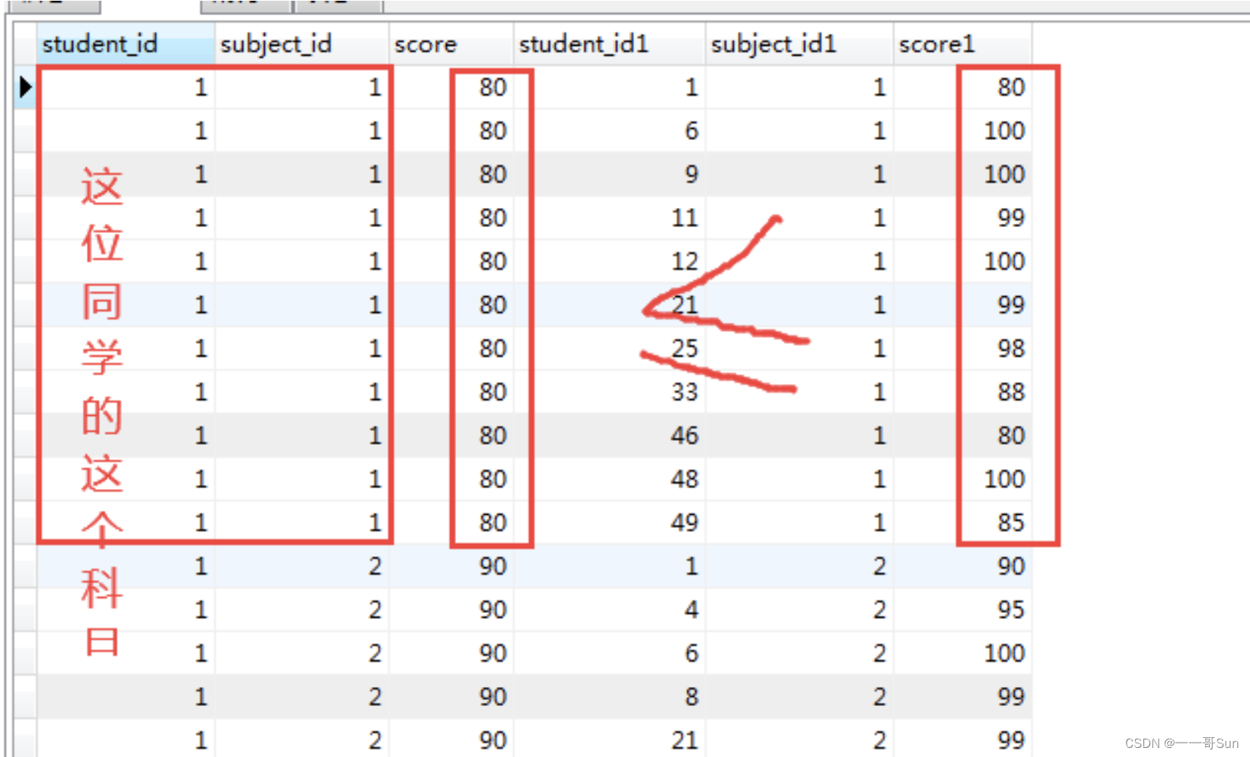Select score1 value 99 in student_id1 11 row
The width and height of the screenshot is (1250, 757).
tap(962, 218)
